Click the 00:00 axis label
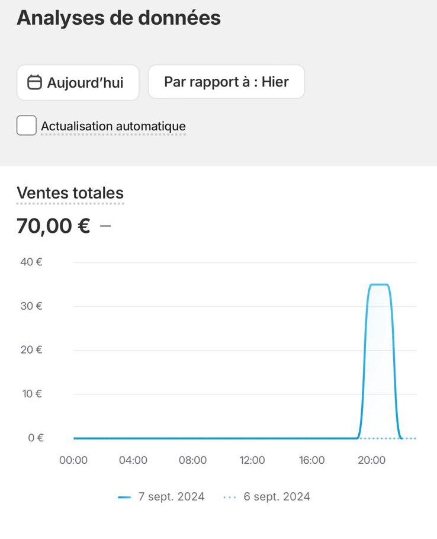Viewport: 437px width, 539px height. click(73, 460)
